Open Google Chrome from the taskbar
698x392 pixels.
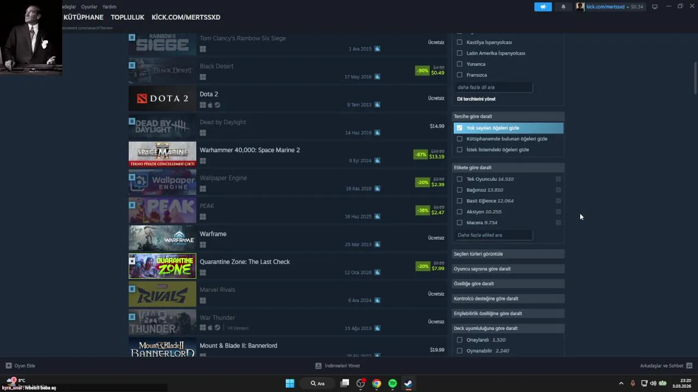[377, 383]
